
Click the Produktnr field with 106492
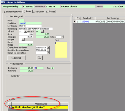tap(30, 23)
